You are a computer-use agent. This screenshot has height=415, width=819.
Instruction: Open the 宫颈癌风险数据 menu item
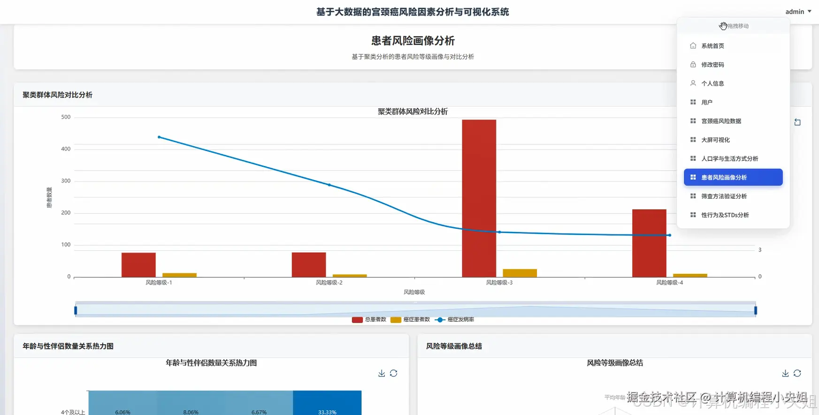pos(733,121)
